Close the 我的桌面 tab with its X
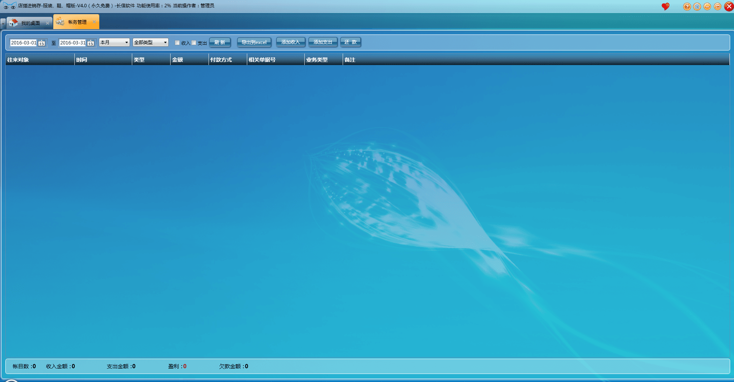This screenshot has height=382, width=734. point(48,23)
